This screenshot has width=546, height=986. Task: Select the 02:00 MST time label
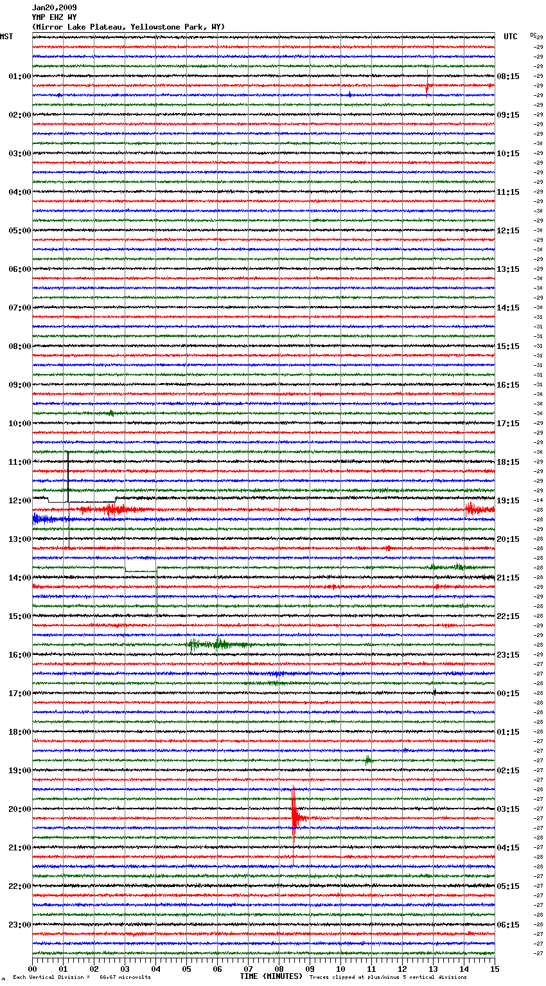pyautogui.click(x=20, y=115)
